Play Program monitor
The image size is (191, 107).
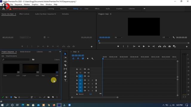144,46
